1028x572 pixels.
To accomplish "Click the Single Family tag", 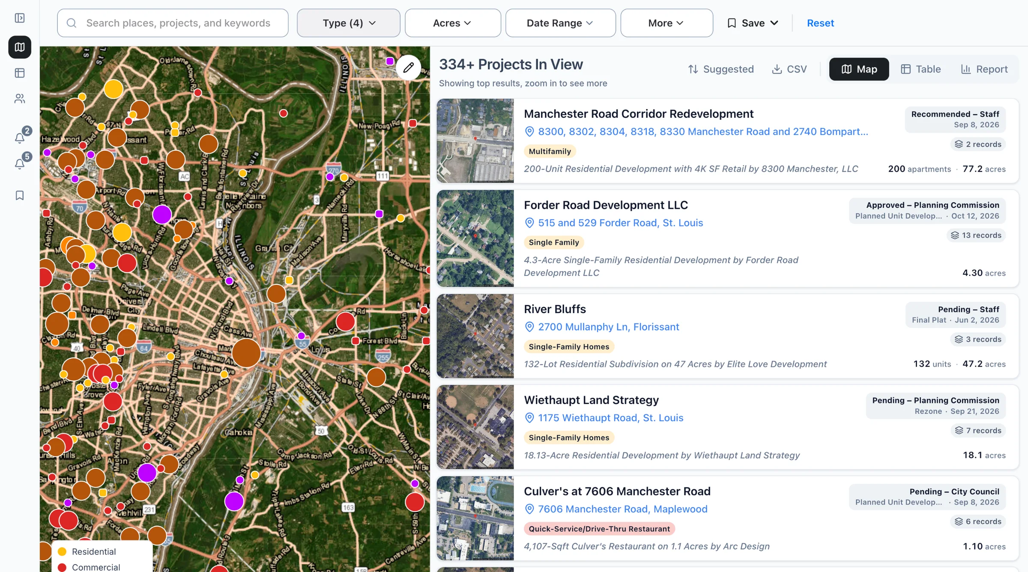I will 554,242.
